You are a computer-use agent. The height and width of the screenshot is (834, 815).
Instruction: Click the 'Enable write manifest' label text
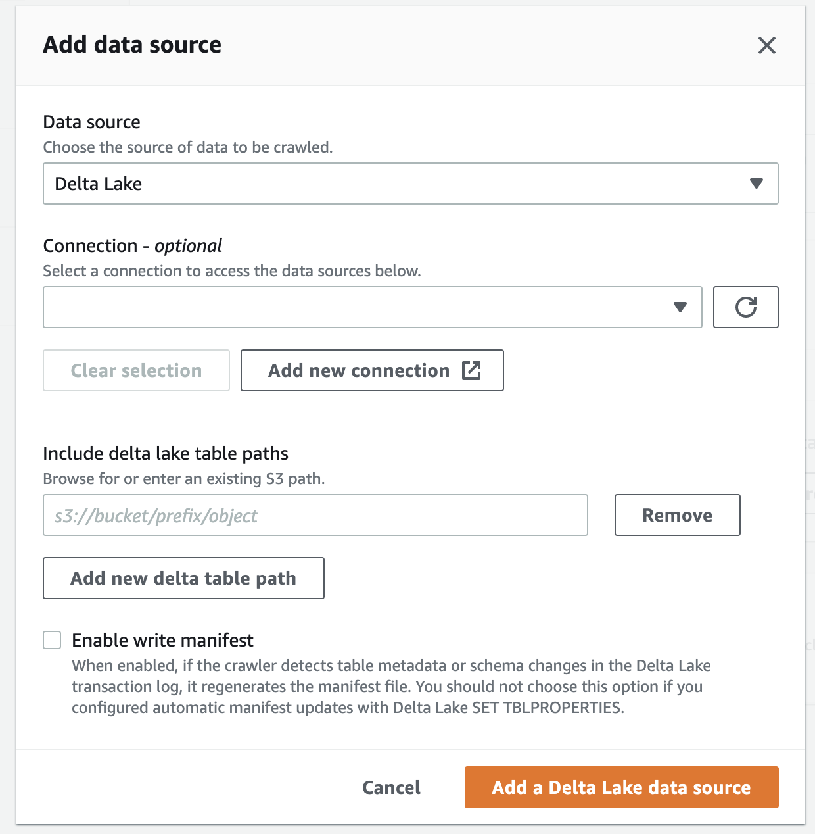(162, 640)
